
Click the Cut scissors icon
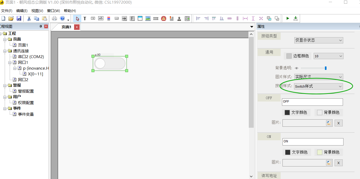pyautogui.click(x=29, y=18)
